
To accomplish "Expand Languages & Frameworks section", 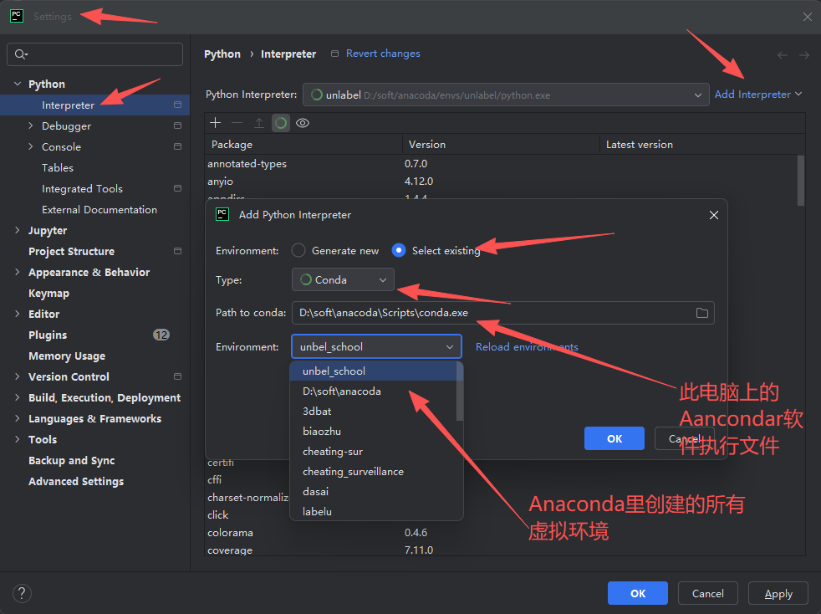I will click(18, 418).
